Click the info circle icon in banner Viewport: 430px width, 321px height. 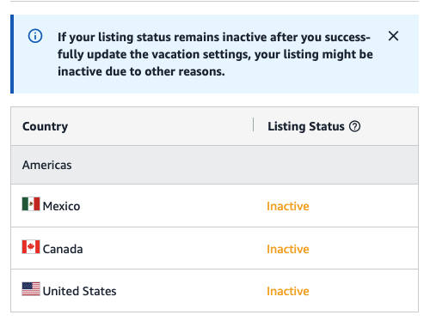coord(35,36)
